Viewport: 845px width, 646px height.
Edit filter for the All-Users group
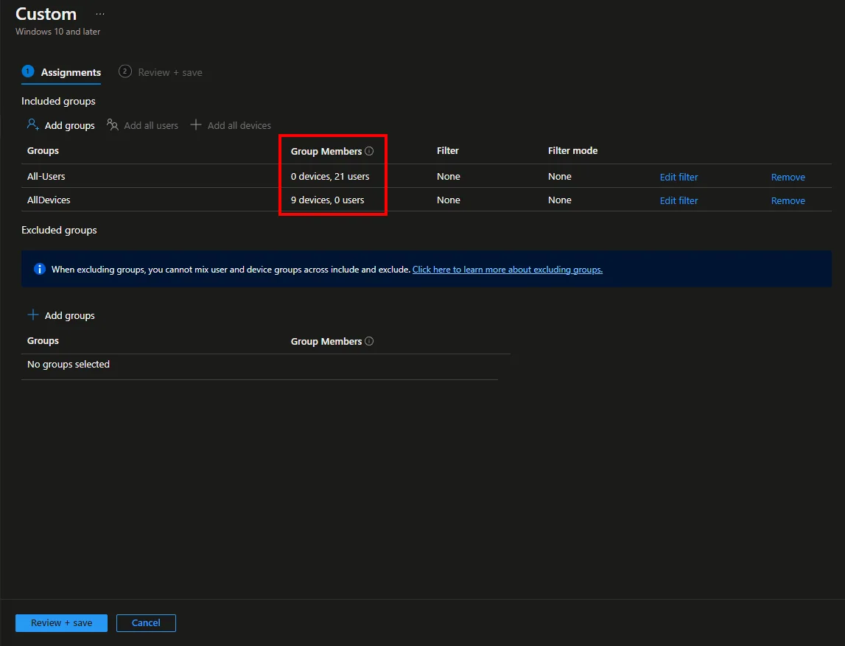[679, 177]
